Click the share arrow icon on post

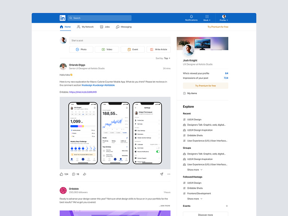(x=84, y=174)
